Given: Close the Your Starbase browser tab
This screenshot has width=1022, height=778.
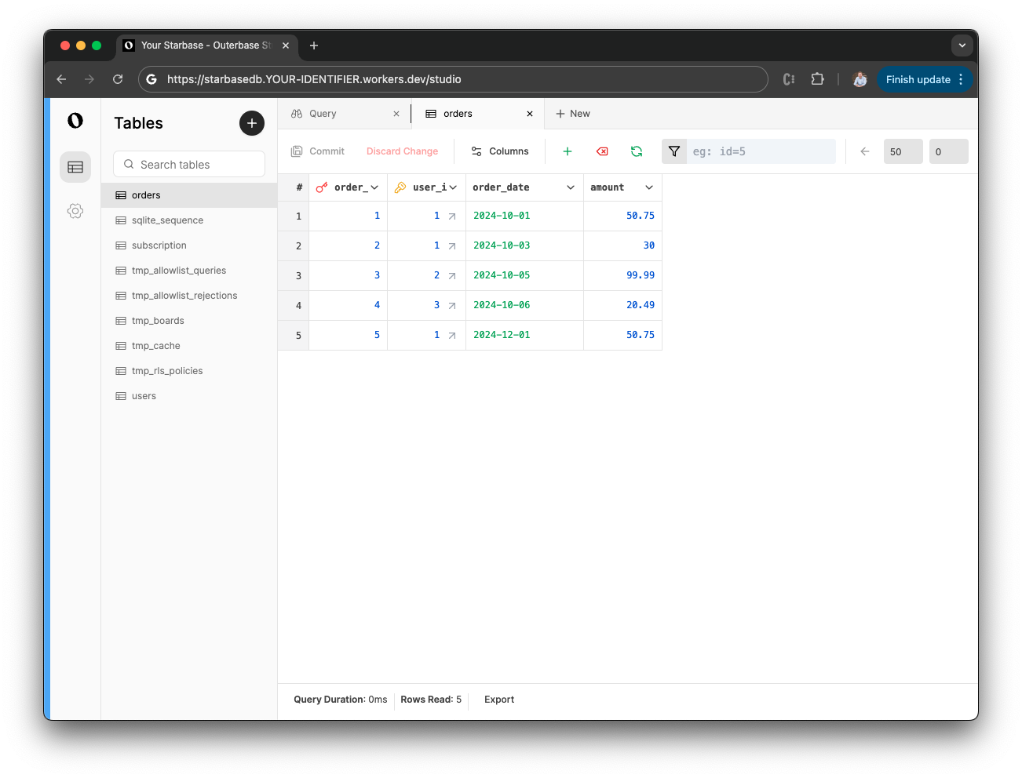Looking at the screenshot, I should (286, 45).
